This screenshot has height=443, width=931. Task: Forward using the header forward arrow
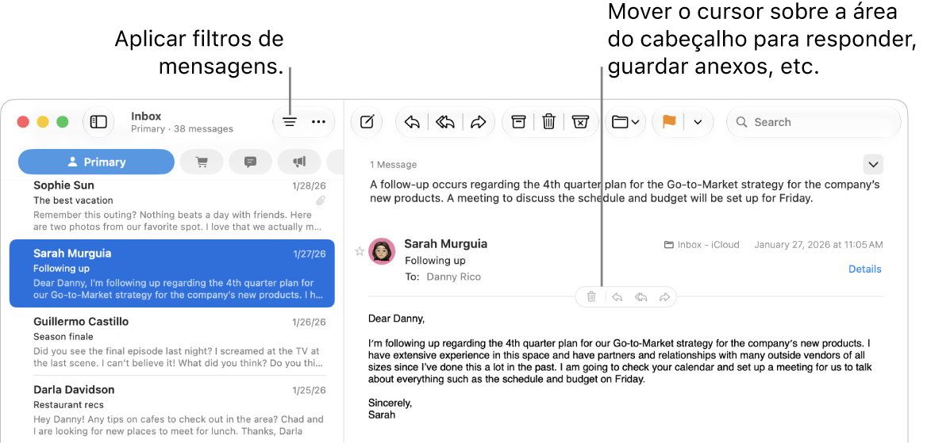point(664,297)
